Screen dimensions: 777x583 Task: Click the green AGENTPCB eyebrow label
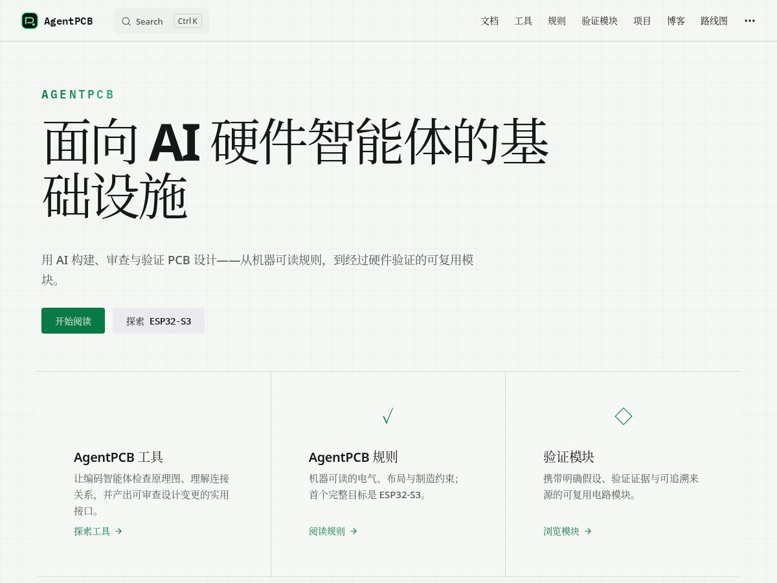[x=78, y=95]
